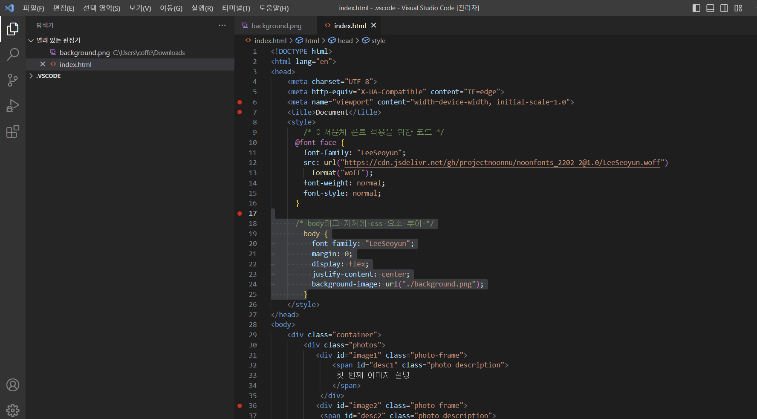This screenshot has width=757, height=419.
Task: Place cursor on the <title>Document line
Action: tap(334, 112)
